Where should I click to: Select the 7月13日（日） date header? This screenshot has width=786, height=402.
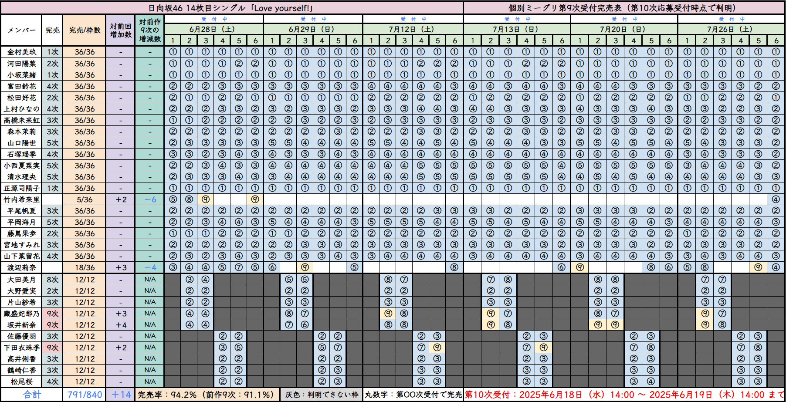517,29
